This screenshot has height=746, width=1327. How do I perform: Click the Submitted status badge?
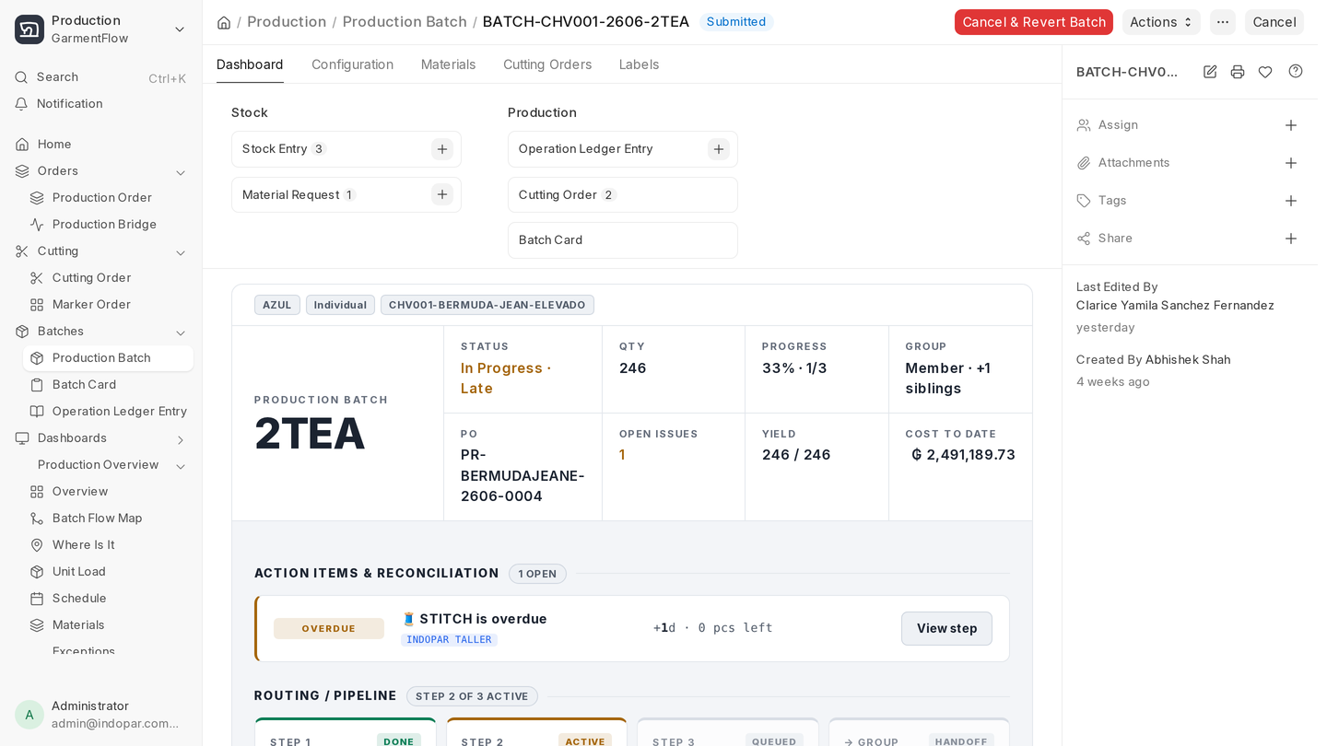coord(736,21)
